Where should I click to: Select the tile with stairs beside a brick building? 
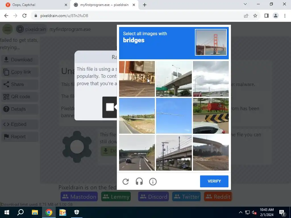pos(137,79)
